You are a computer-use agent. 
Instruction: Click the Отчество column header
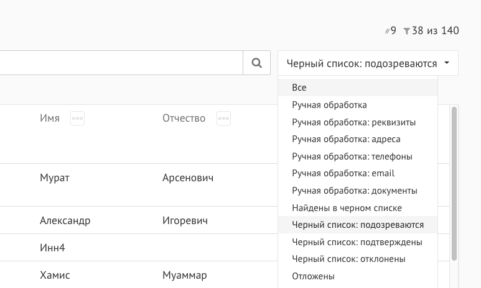[184, 118]
